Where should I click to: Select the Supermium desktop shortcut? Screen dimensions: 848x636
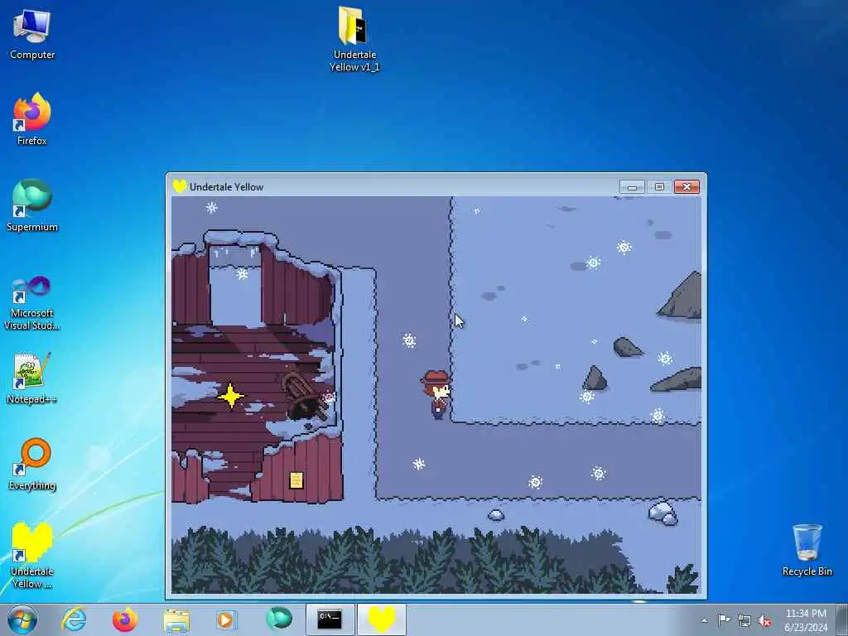(32, 205)
